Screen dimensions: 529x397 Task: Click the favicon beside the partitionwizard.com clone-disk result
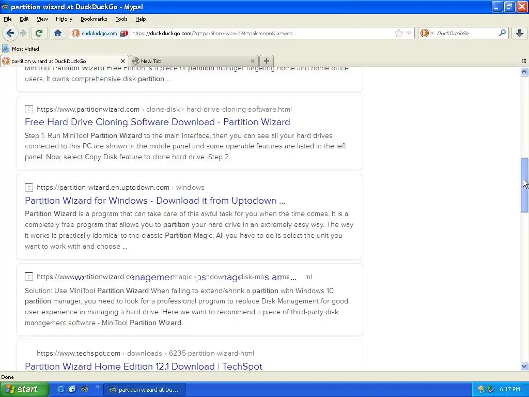coord(29,109)
